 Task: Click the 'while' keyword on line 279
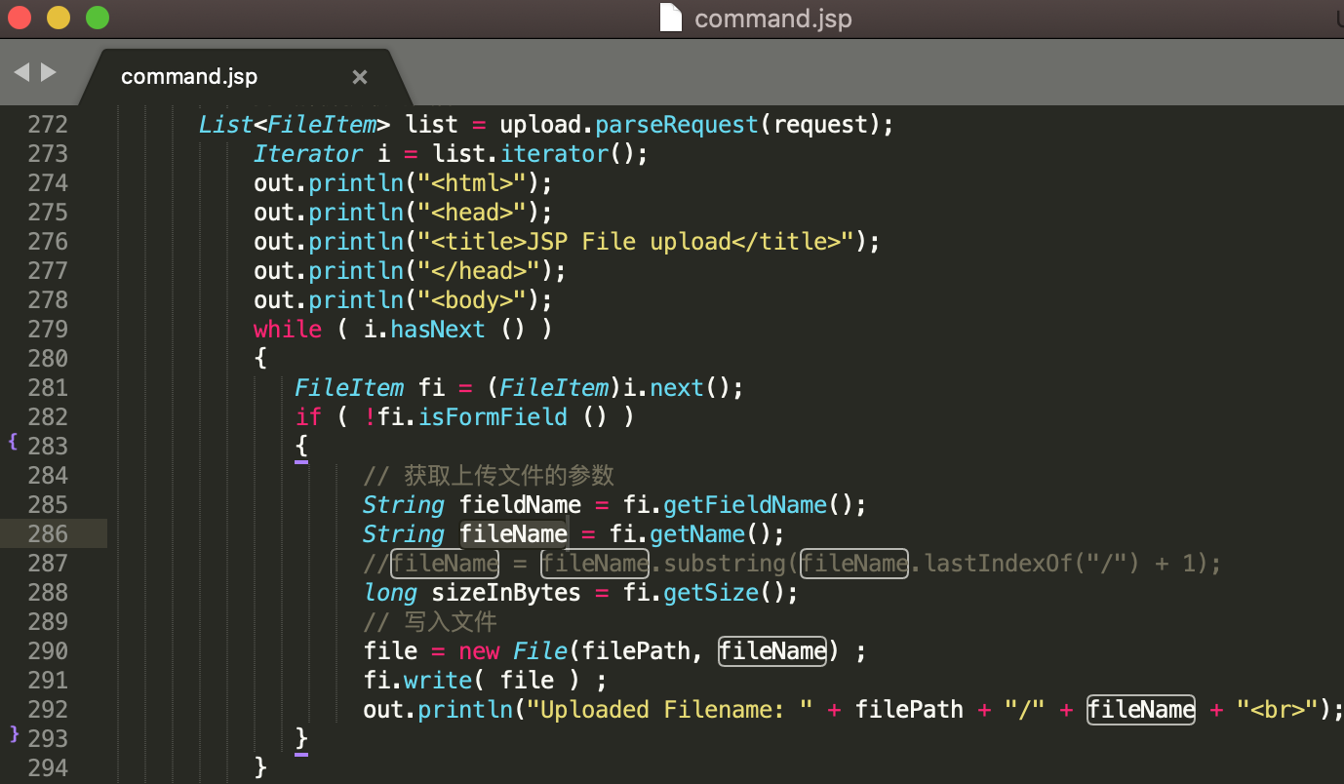[288, 330]
